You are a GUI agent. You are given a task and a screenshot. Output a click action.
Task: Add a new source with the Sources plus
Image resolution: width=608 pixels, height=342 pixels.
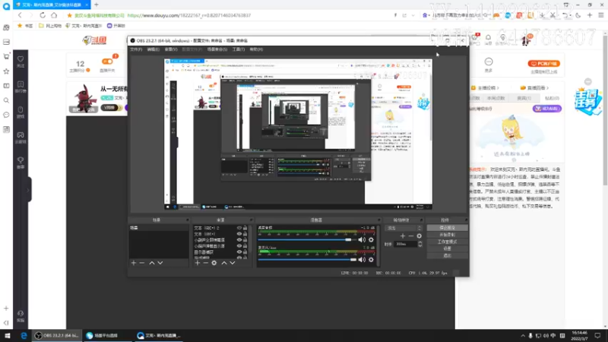click(x=198, y=263)
